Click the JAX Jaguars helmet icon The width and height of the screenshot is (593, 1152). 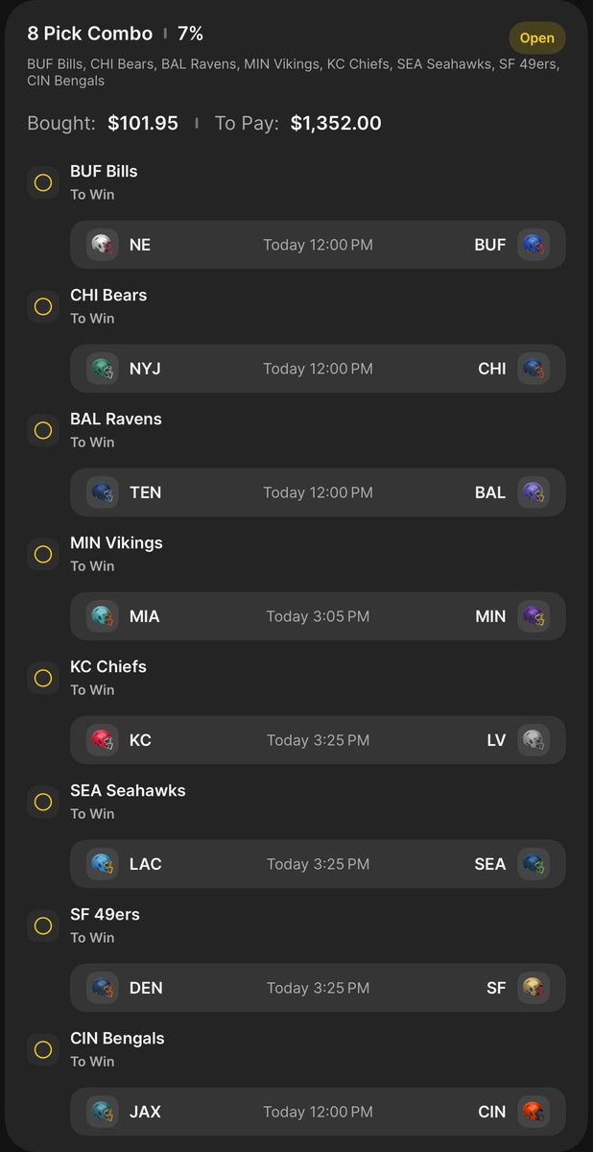(102, 1112)
